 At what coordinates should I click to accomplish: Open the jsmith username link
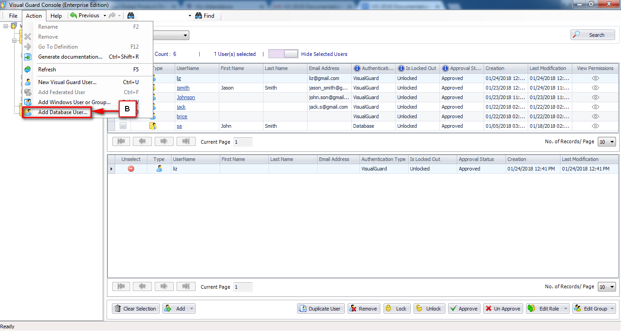[x=183, y=88]
